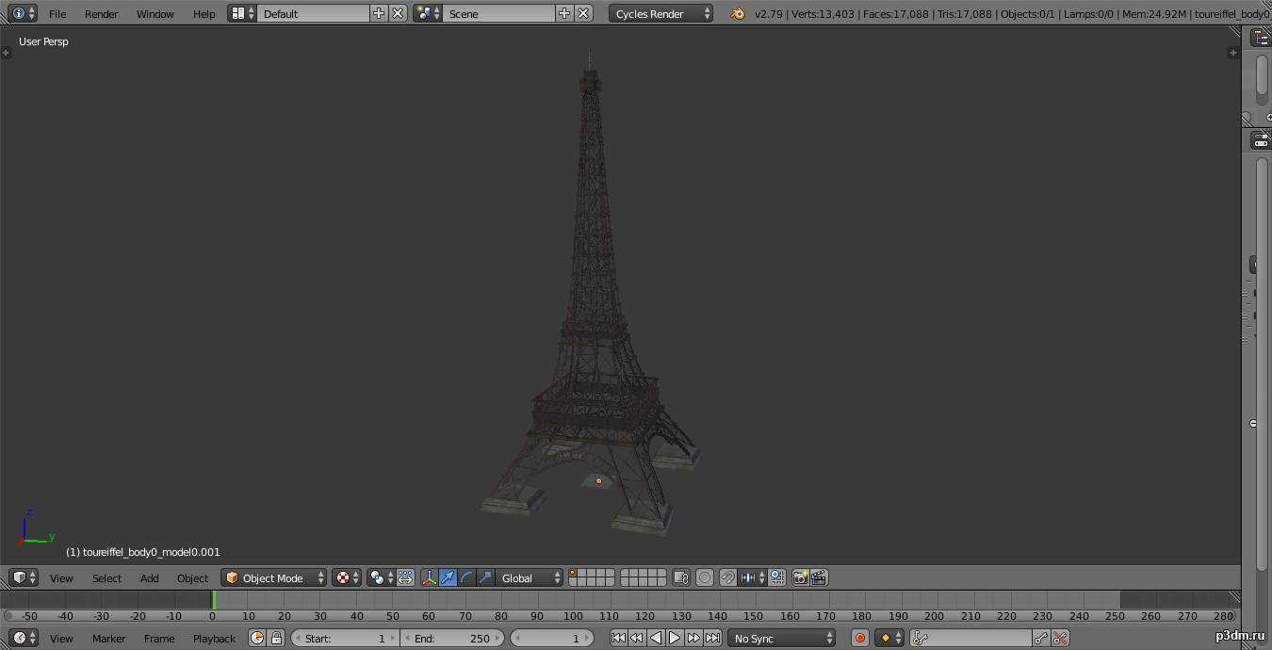Select the rotate manipulator icon
This screenshot has width=1272, height=650.
tap(467, 577)
